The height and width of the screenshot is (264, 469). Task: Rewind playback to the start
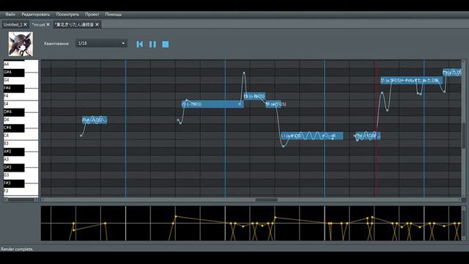(x=139, y=44)
